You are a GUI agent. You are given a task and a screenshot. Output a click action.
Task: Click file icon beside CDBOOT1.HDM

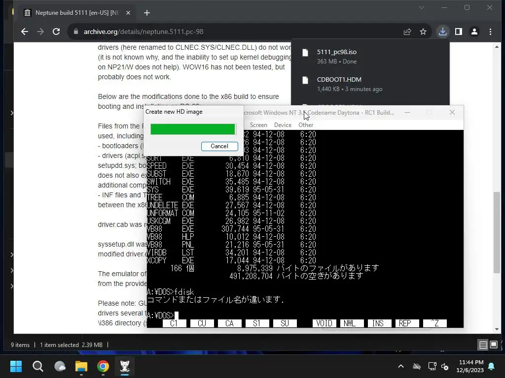pyautogui.click(x=305, y=80)
